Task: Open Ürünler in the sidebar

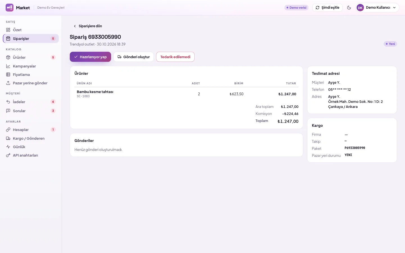Action: coord(31,57)
